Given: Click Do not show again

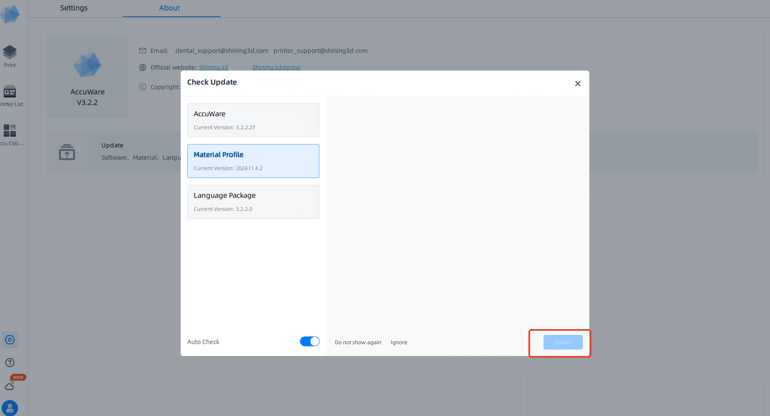Looking at the screenshot, I should (358, 342).
